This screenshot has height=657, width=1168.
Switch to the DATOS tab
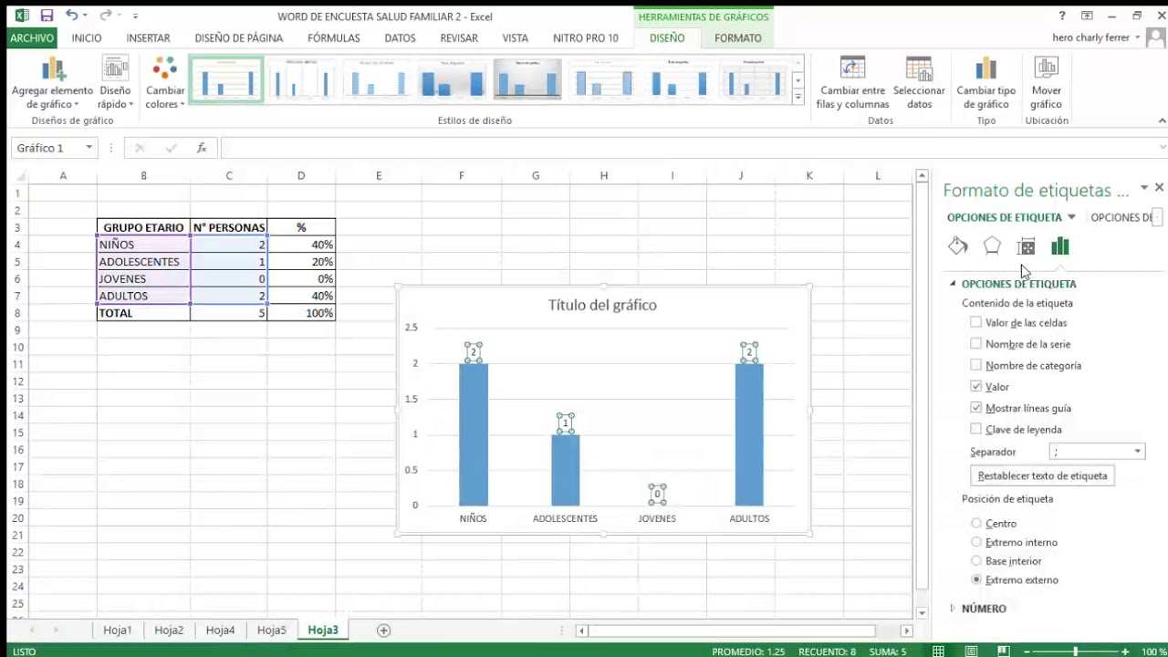(400, 38)
